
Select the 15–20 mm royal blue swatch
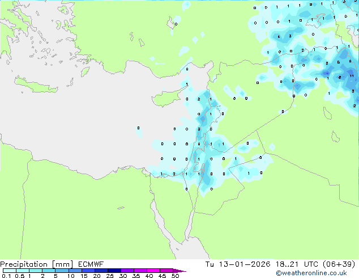click(88, 271)
